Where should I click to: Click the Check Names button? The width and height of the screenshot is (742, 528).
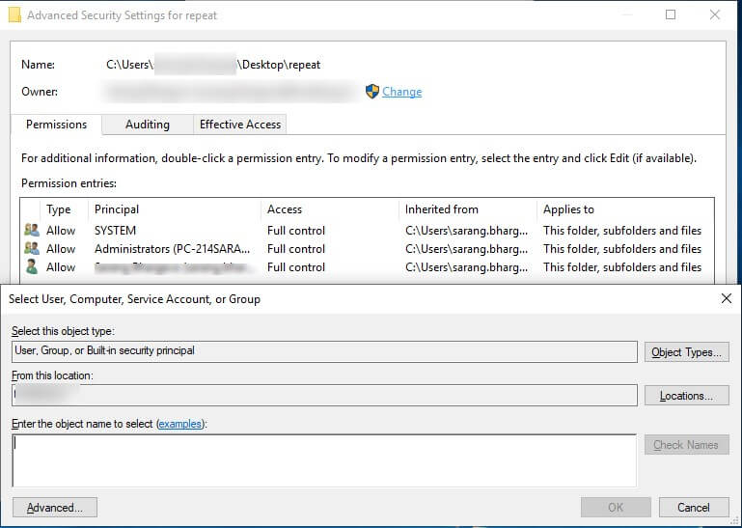686,445
